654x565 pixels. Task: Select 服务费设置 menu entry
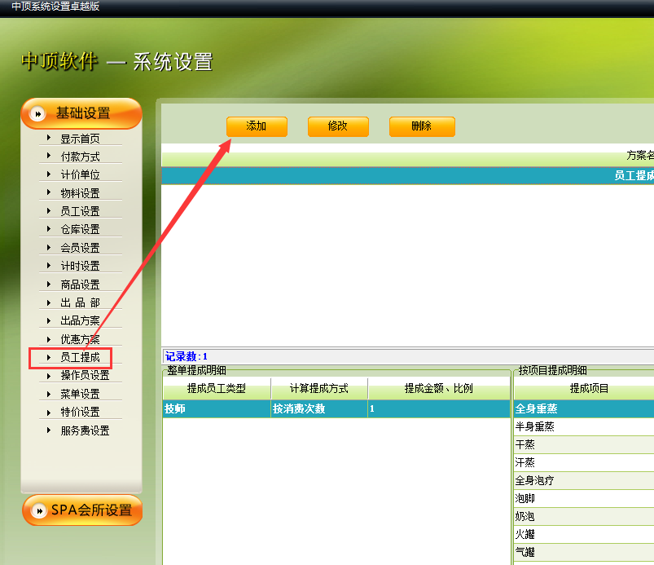click(85, 430)
